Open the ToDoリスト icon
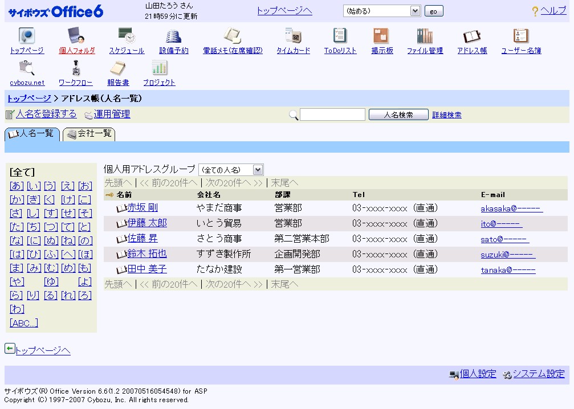The width and height of the screenshot is (574, 409). (340, 36)
